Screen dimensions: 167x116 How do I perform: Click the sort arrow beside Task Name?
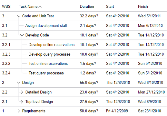(x=40, y=7)
